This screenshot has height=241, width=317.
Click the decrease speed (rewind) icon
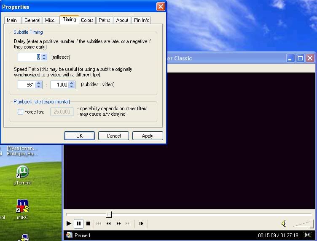[x=109, y=224]
